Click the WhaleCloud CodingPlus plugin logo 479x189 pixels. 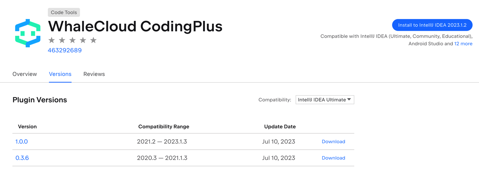(28, 33)
